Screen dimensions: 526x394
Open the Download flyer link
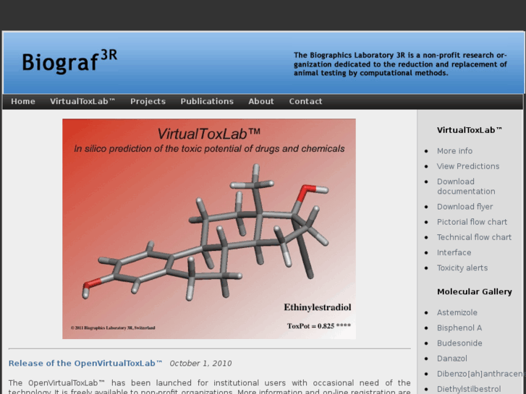pos(465,207)
